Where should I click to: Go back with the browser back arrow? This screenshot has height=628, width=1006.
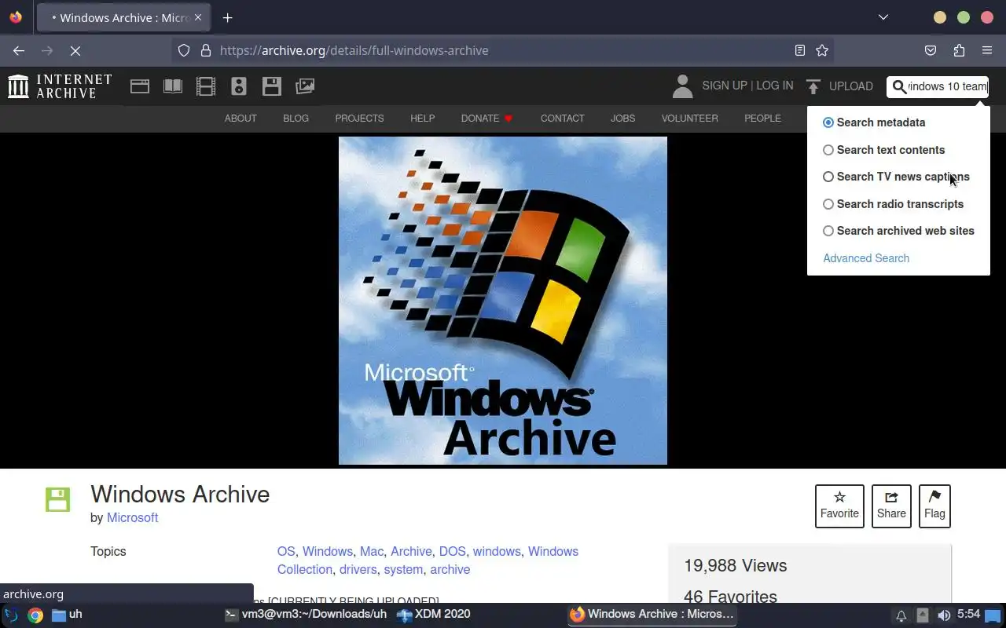pyautogui.click(x=19, y=50)
